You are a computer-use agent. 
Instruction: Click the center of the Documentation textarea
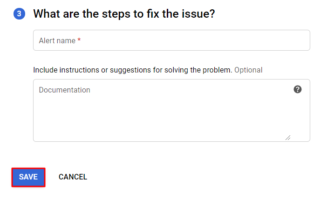[x=171, y=111]
